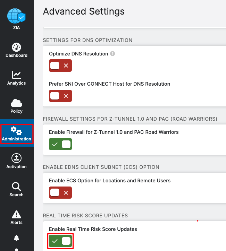Image resolution: width=226 pixels, height=251 pixels.
Task: Open the Dashboard gauge icon
Action: [16, 47]
